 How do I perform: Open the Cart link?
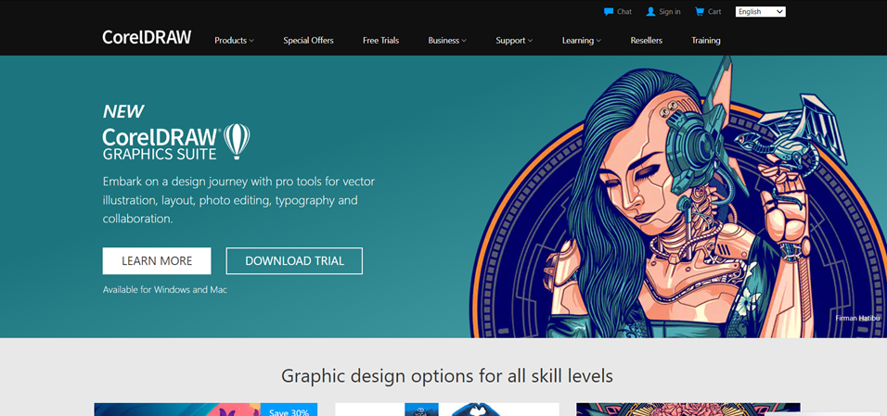[714, 12]
